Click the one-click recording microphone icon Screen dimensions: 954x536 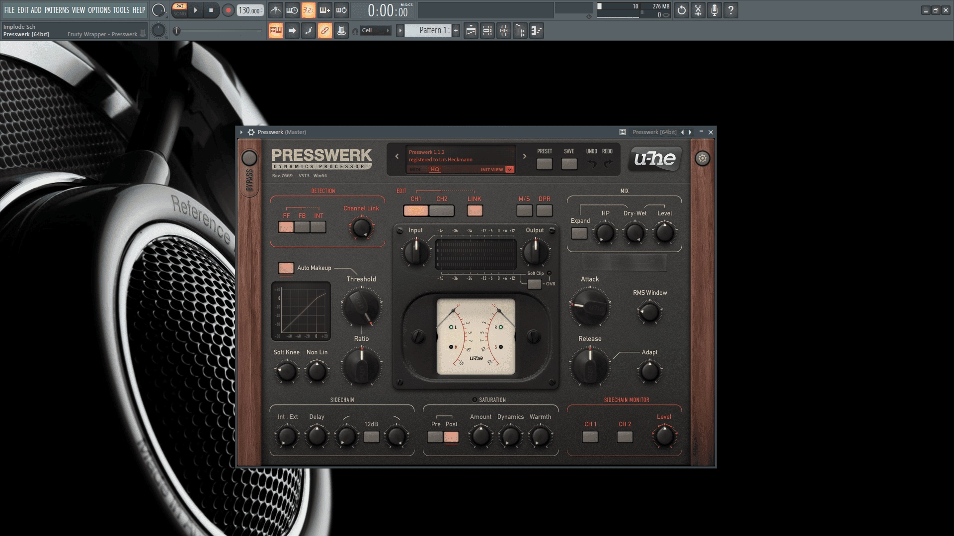point(715,10)
